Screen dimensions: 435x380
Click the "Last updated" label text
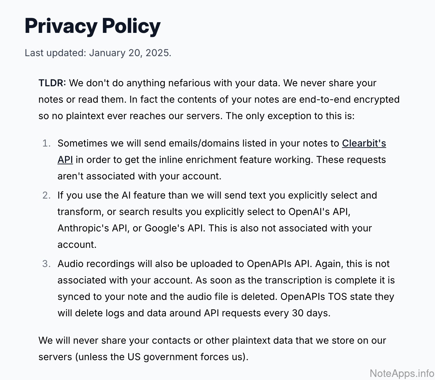click(55, 53)
